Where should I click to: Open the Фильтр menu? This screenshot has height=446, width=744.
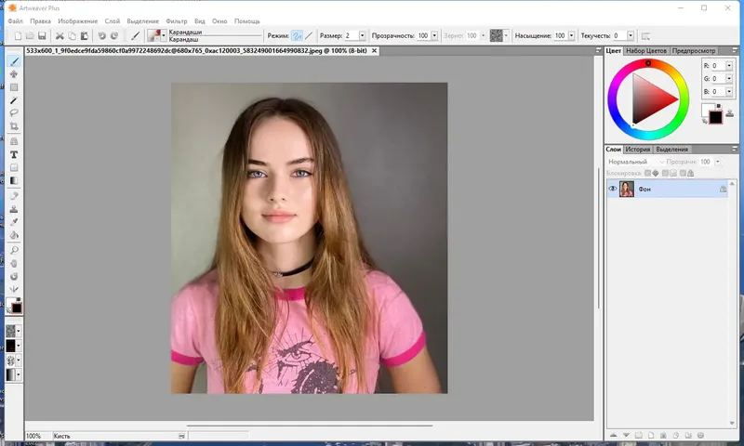(177, 21)
